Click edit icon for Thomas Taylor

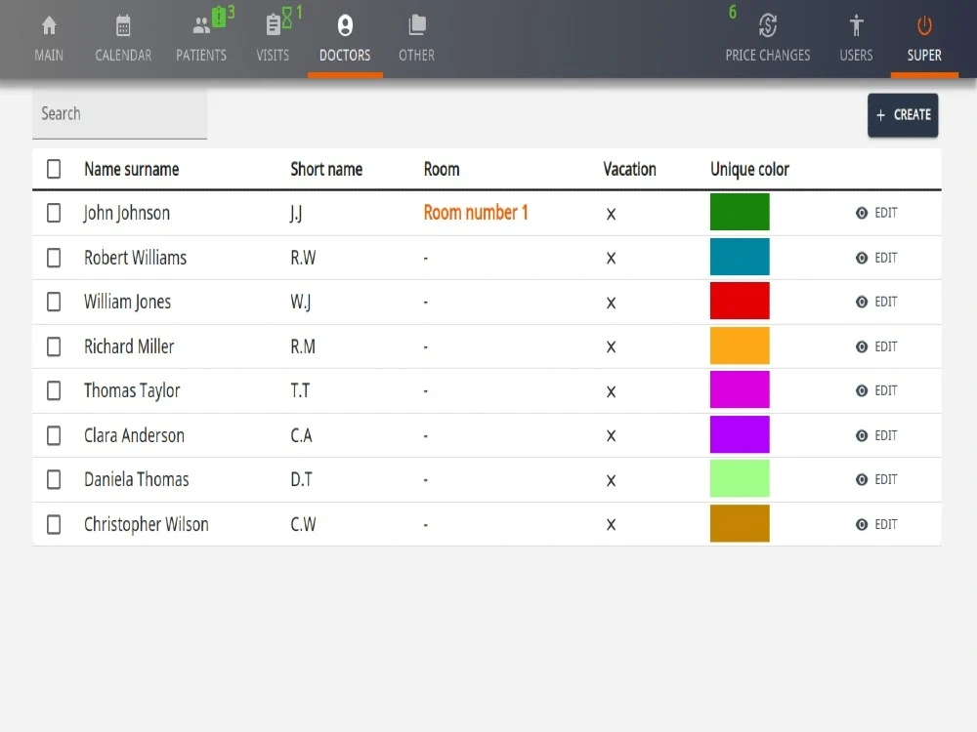861,391
